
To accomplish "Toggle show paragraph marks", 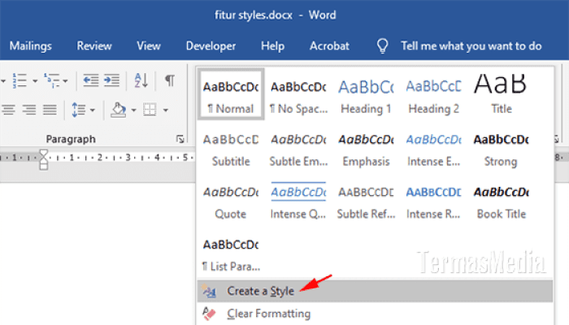I will [x=169, y=80].
